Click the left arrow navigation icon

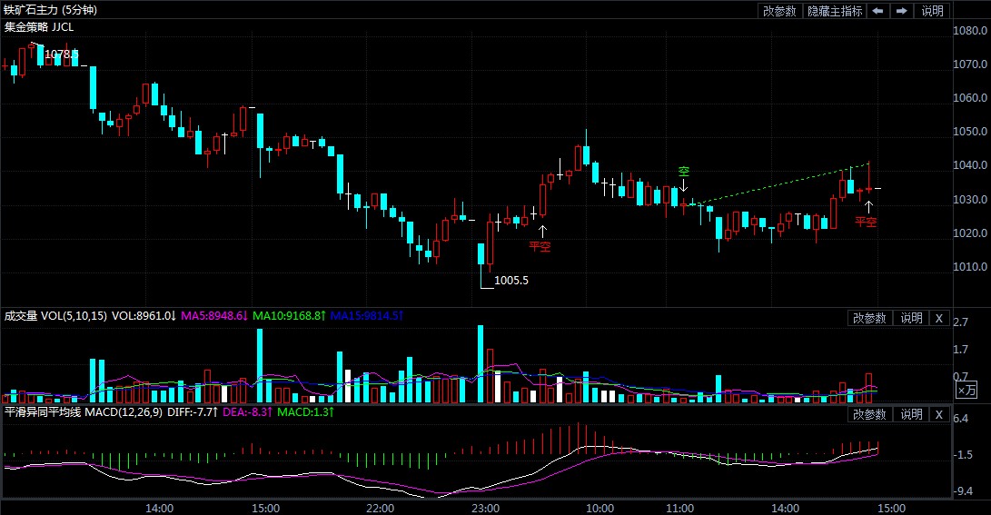pos(877,11)
